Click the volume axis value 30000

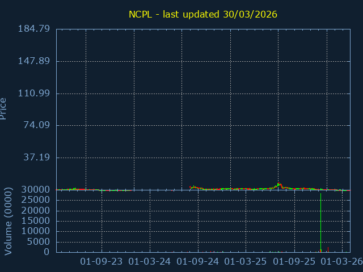tap(35, 190)
